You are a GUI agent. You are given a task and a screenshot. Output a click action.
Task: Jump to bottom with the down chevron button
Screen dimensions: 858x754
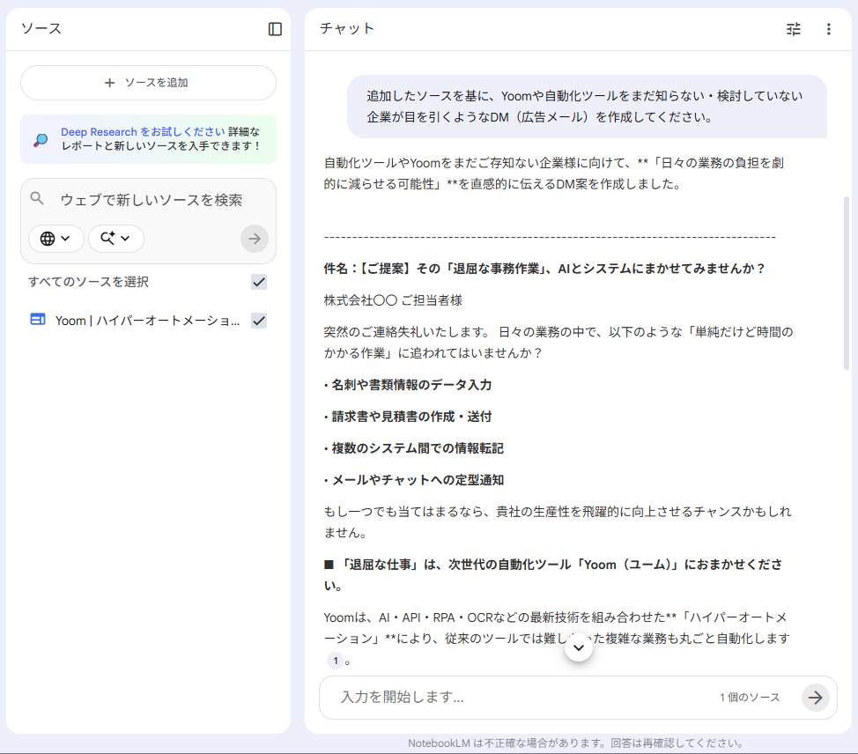[x=579, y=647]
